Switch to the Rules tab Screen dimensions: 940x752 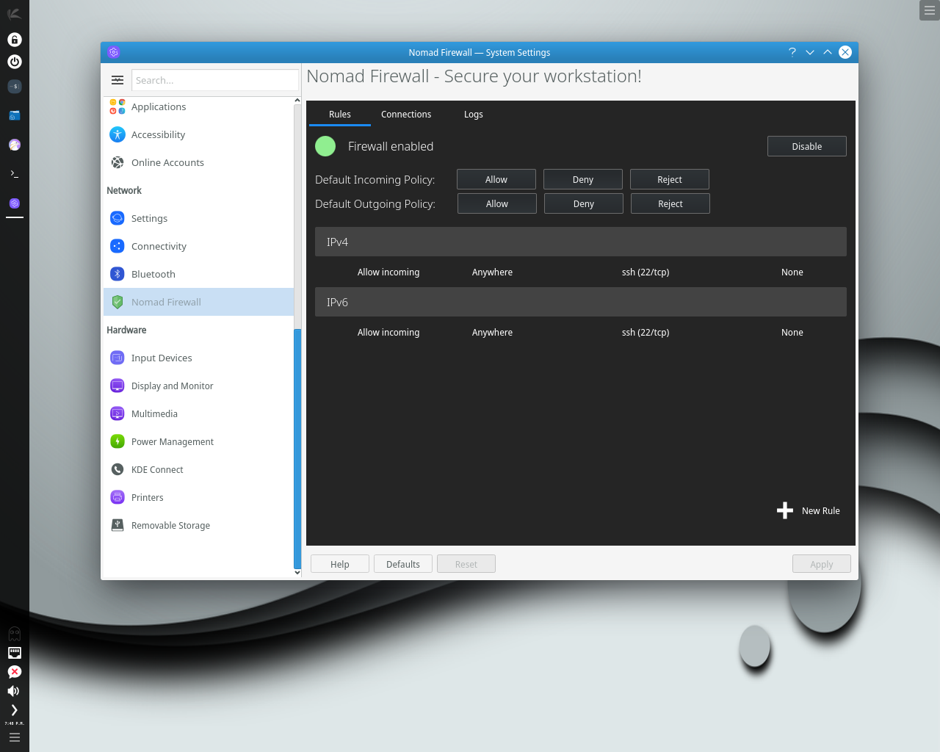340,115
